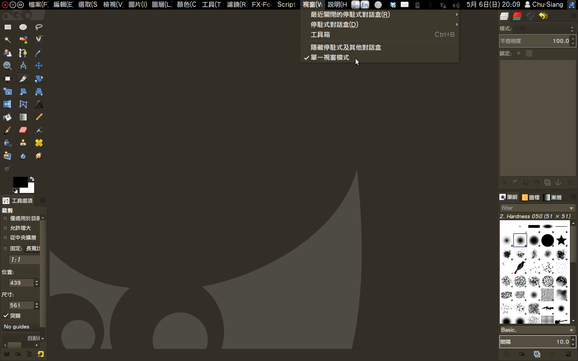Select the Text tool
This screenshot has width=578, height=361.
(39, 104)
